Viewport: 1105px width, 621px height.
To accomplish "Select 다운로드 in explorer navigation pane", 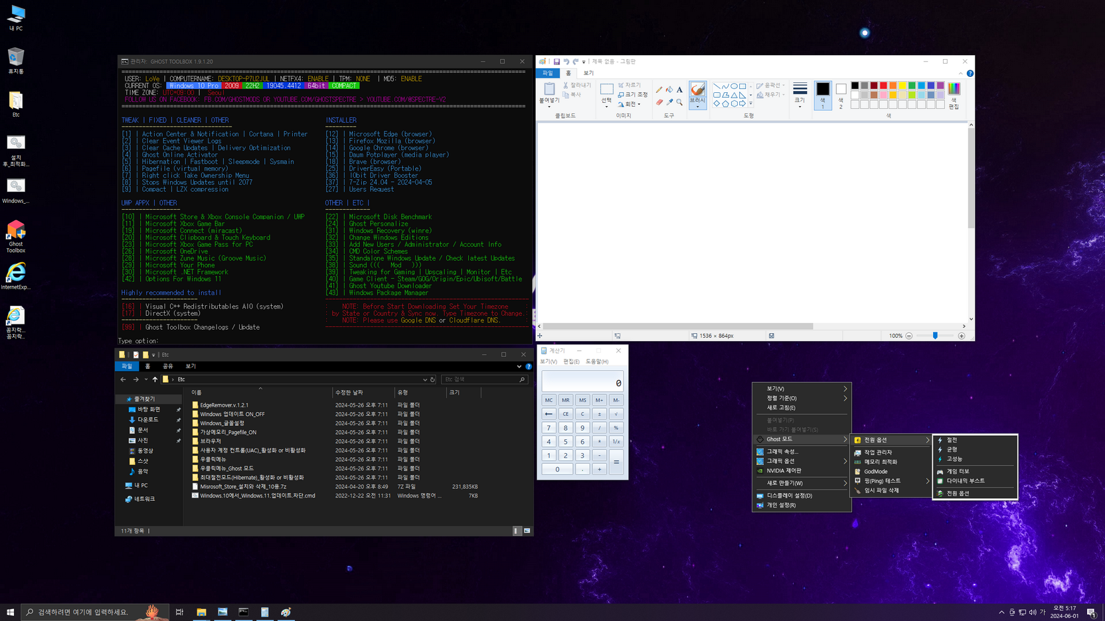I will tap(148, 420).
